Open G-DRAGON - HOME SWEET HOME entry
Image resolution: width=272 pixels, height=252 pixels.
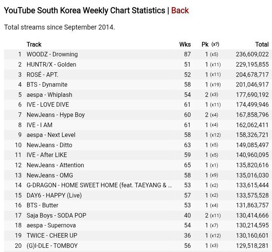99,185
